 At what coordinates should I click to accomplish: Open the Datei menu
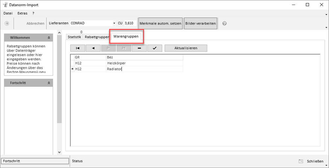point(8,13)
